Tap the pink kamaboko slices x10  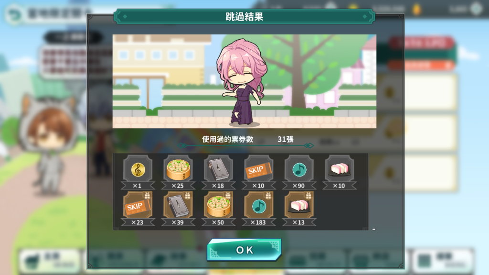[340, 172]
